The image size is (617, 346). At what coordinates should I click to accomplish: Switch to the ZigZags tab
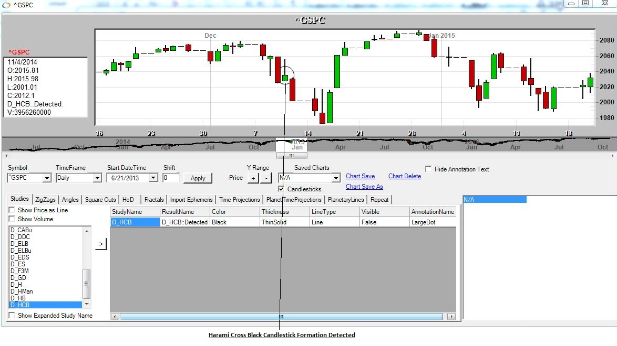coord(46,200)
